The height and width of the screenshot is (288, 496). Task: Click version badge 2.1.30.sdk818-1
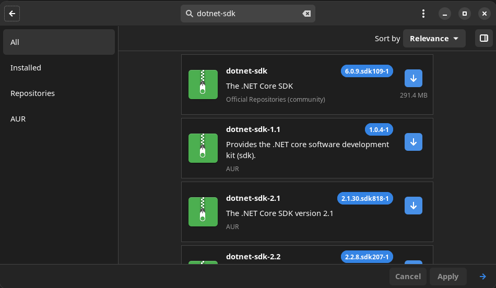tap(365, 198)
